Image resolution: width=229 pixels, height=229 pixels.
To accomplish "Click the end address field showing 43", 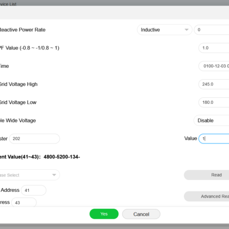I will pos(24,202).
